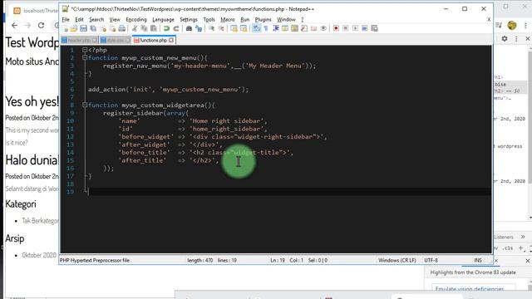Open the User Defined Language panel icon

click(x=284, y=28)
